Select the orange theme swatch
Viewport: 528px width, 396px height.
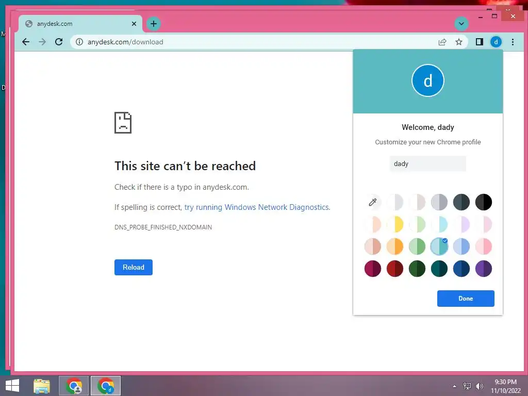[x=394, y=246]
